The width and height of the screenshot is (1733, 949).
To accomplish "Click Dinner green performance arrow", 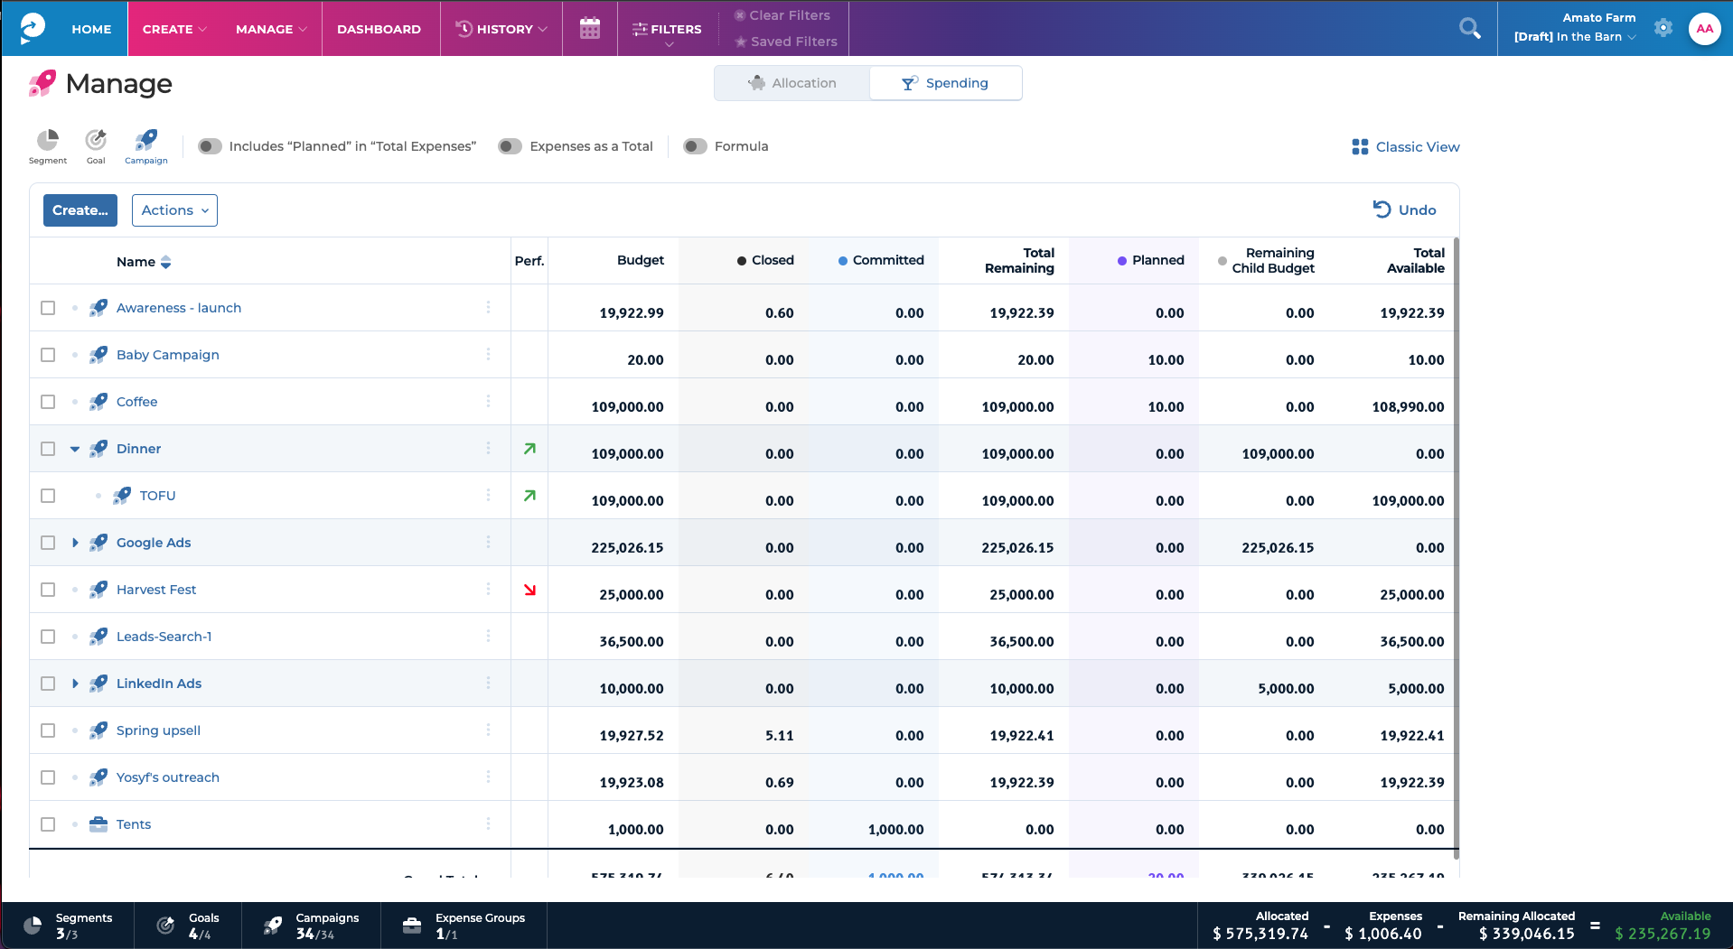I will 529,449.
